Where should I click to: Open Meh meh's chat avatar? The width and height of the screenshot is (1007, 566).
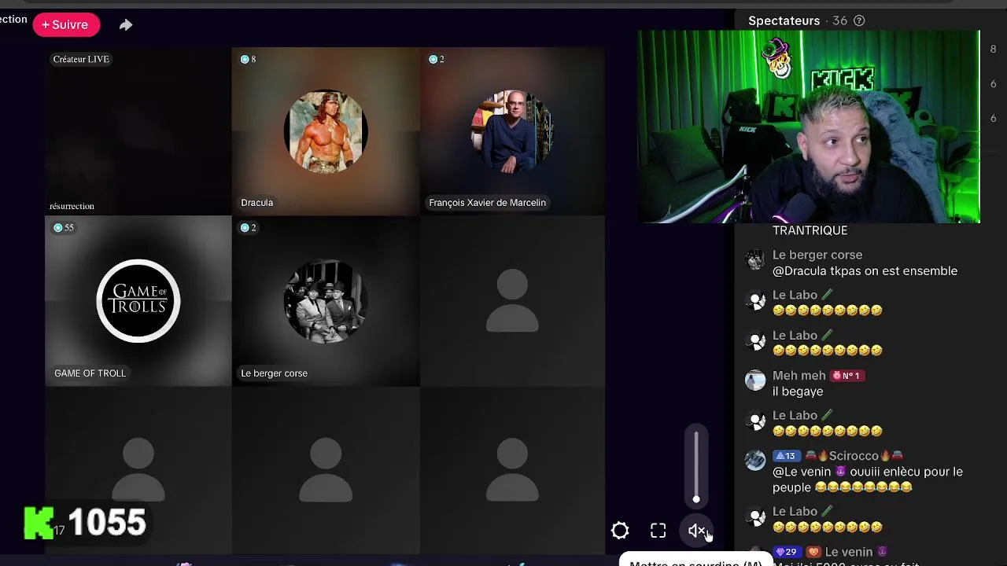click(x=755, y=380)
